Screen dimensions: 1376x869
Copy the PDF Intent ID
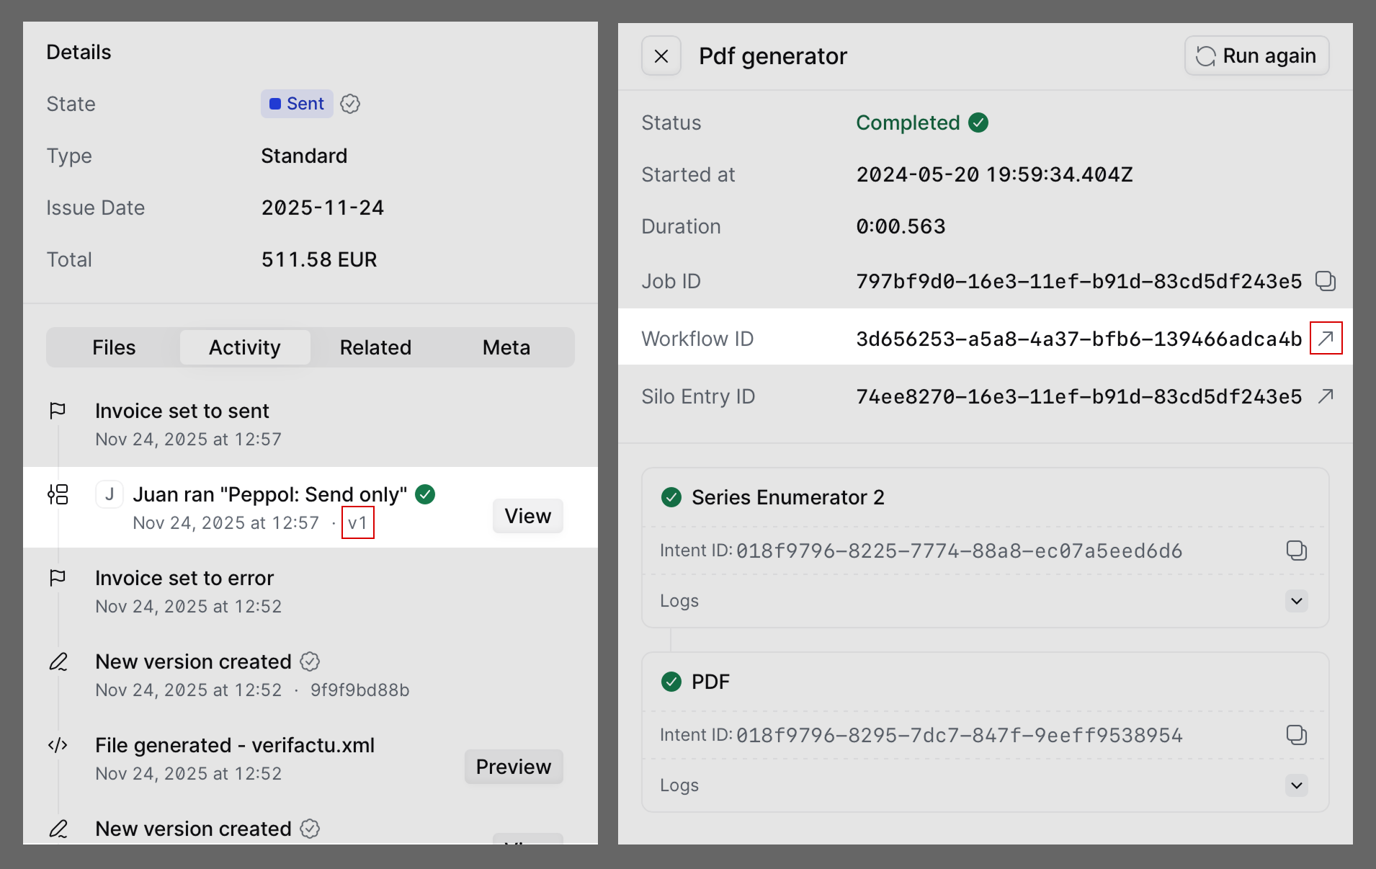pos(1297,735)
